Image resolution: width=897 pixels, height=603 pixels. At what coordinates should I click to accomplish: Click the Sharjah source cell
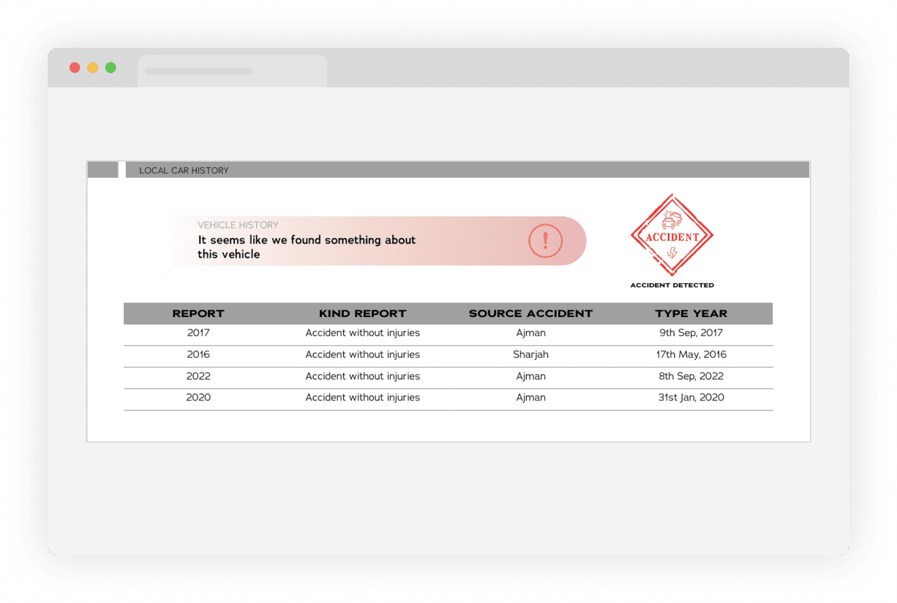pos(530,355)
